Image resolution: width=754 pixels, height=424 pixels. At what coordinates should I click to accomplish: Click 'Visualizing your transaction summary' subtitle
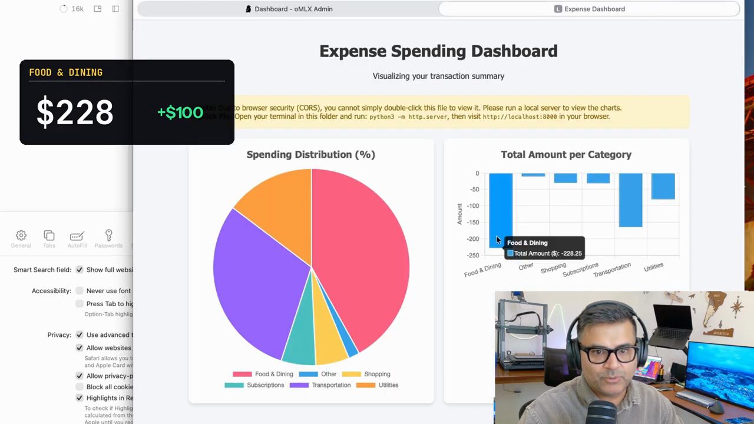tap(438, 76)
